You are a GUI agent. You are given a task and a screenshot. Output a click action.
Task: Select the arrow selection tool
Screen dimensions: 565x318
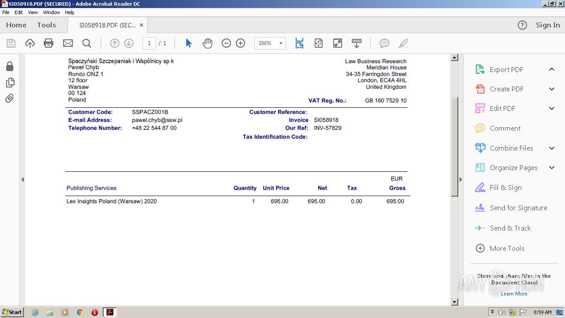(188, 43)
